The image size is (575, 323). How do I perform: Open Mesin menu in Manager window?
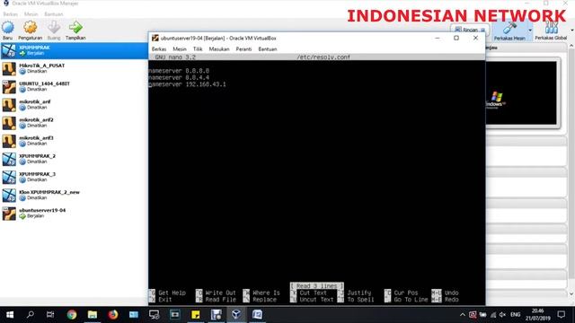click(x=31, y=14)
